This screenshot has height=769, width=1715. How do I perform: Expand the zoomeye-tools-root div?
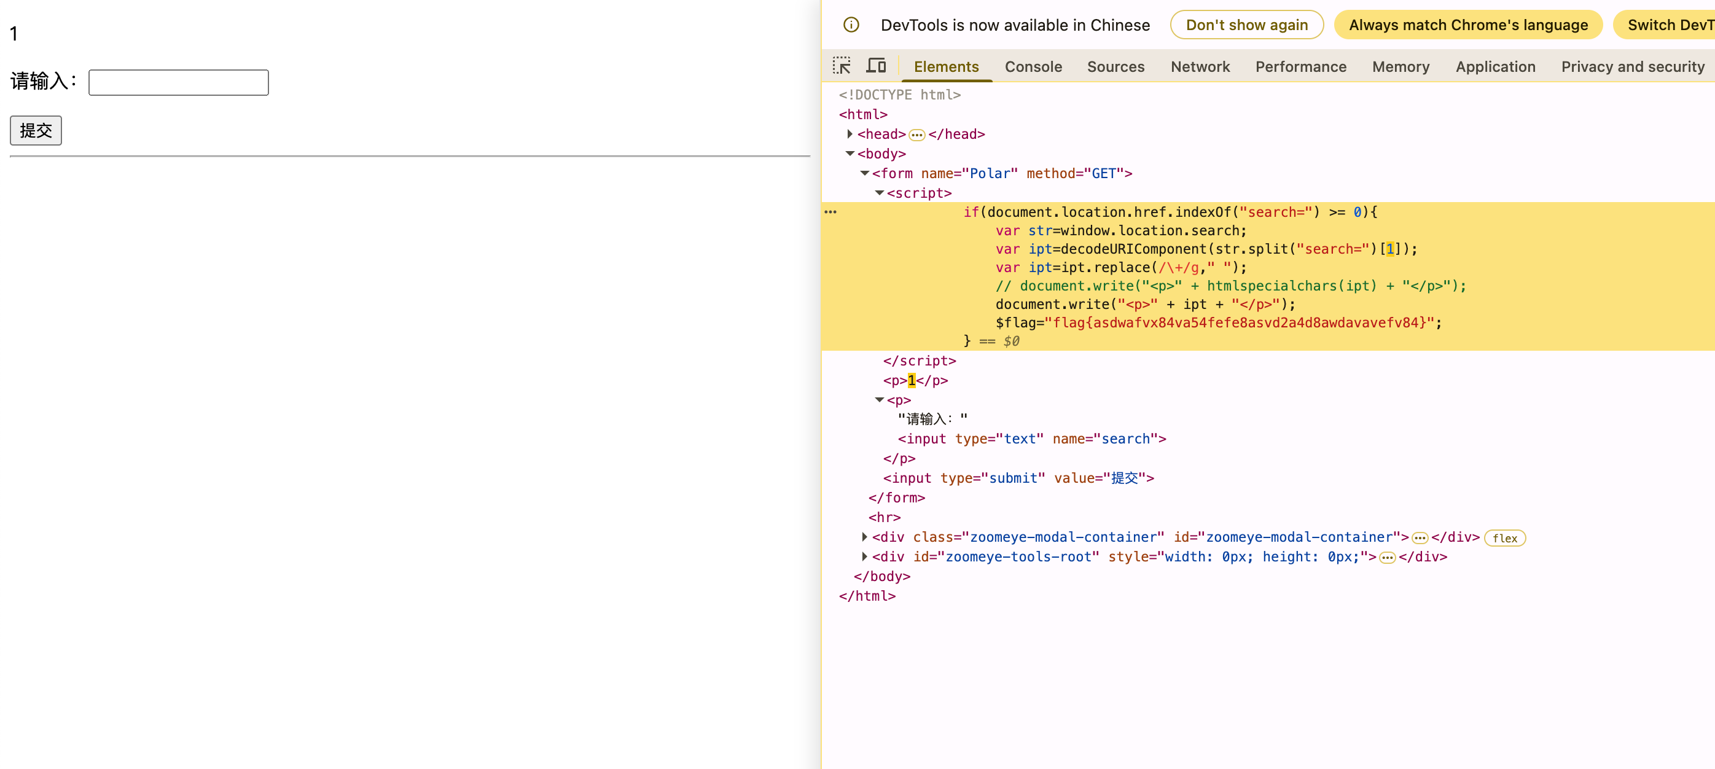pos(864,556)
